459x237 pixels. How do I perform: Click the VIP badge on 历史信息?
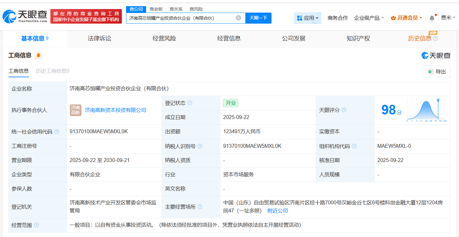tap(432, 33)
